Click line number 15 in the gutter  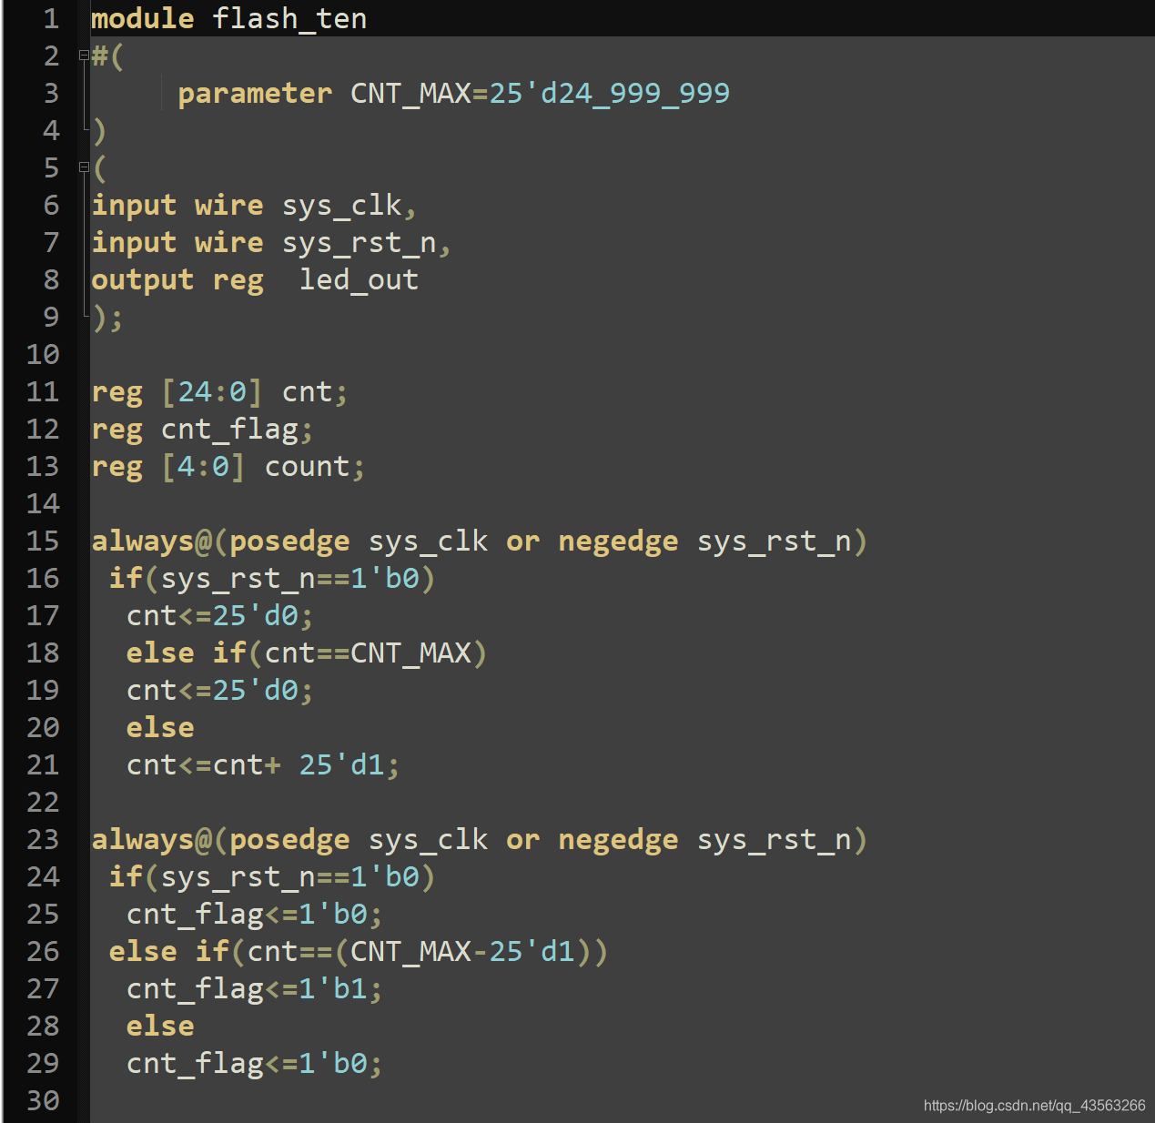click(x=43, y=541)
